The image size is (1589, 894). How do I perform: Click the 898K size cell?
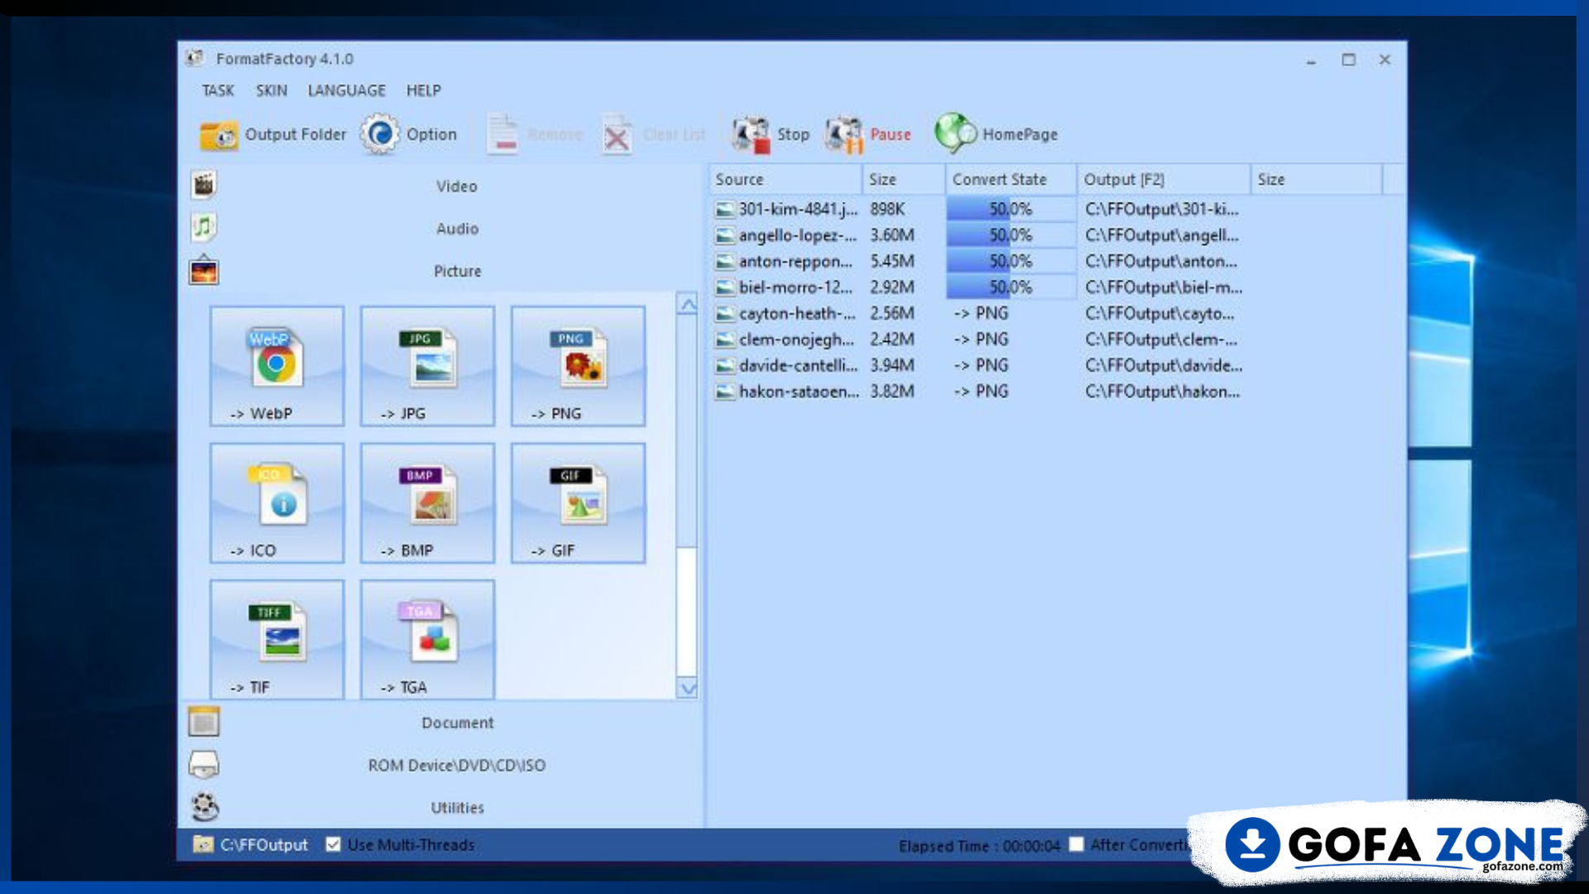point(887,209)
